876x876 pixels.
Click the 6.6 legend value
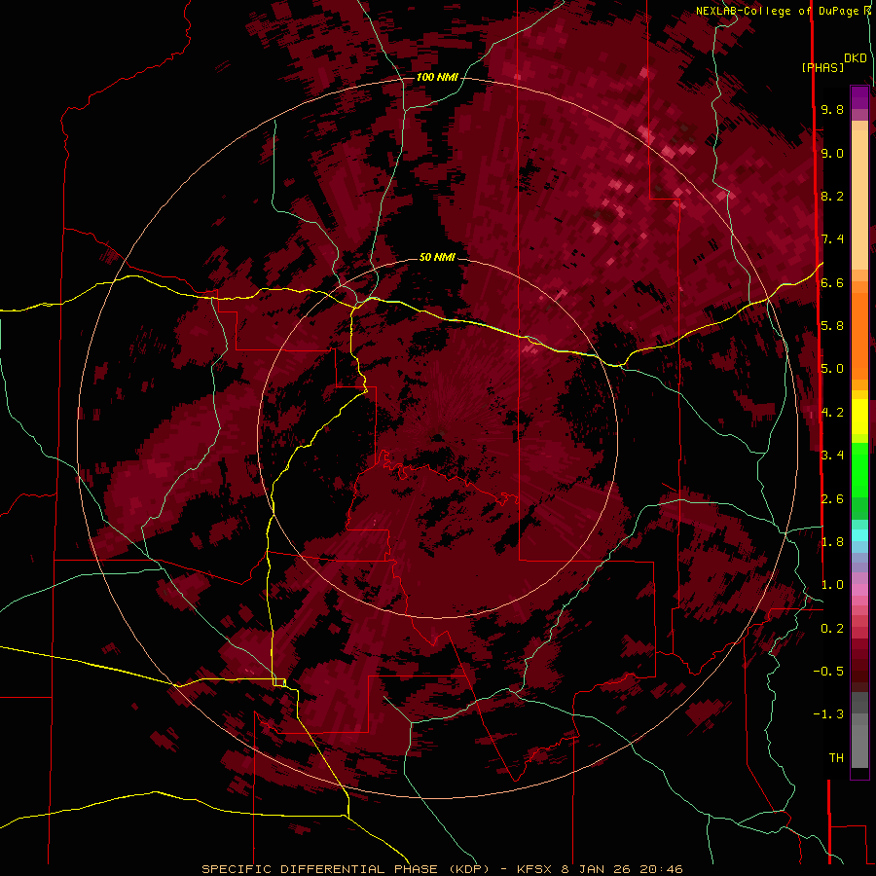click(x=832, y=282)
